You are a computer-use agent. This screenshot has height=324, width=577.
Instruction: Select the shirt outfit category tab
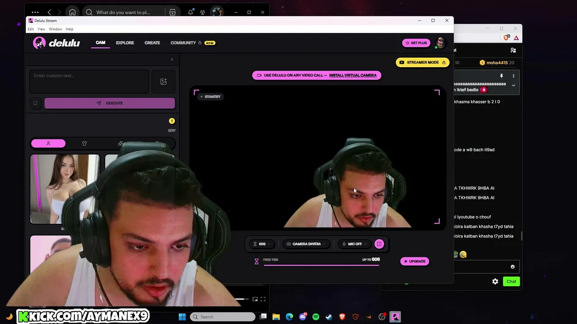click(x=84, y=144)
